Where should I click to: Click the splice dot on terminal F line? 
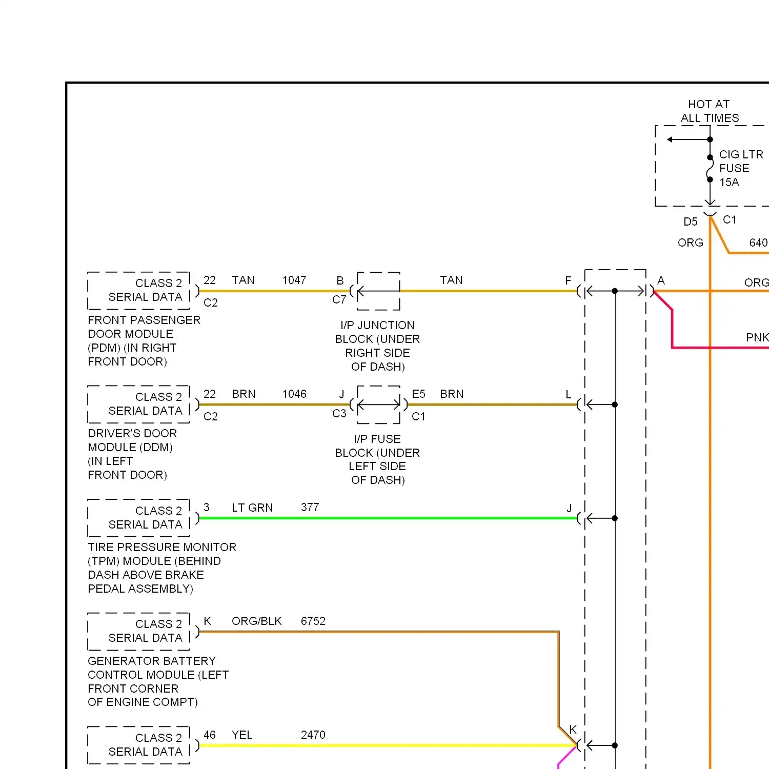(x=615, y=291)
